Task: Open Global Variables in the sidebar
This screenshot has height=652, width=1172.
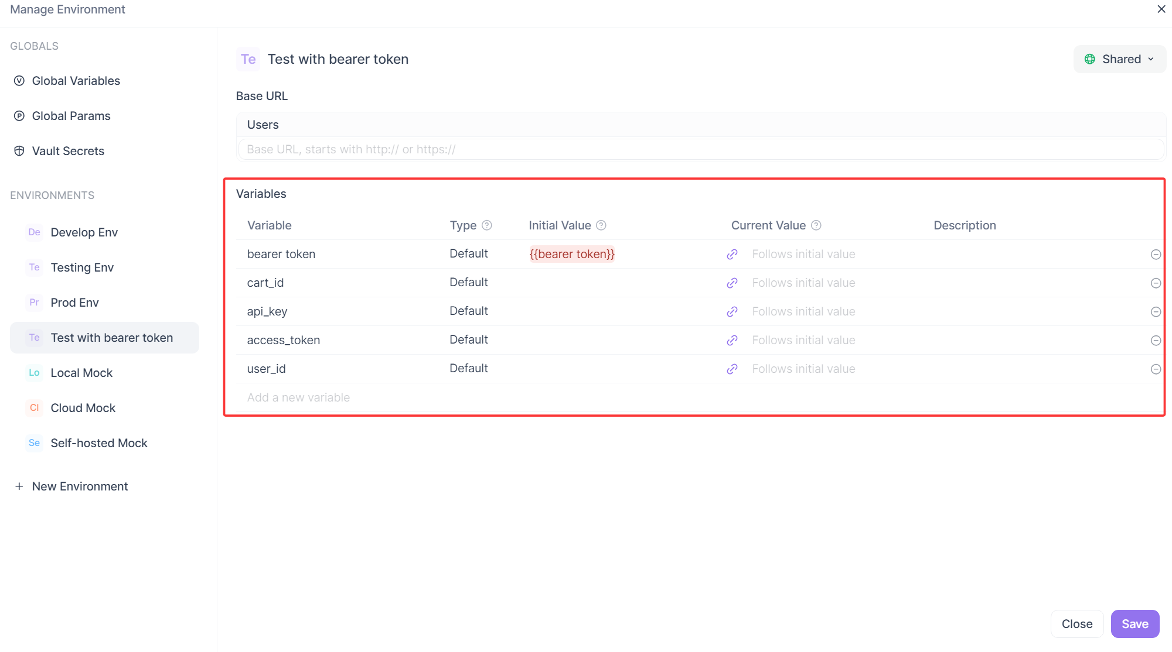Action: [x=76, y=81]
